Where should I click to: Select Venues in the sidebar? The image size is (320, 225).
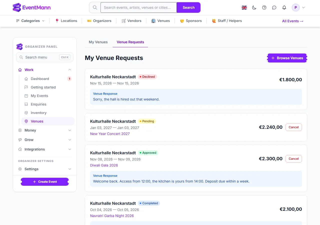48,121
